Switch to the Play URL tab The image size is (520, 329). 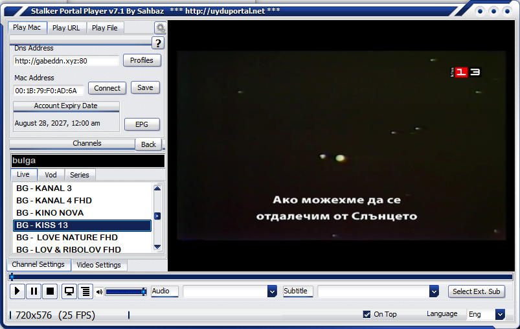pos(66,28)
